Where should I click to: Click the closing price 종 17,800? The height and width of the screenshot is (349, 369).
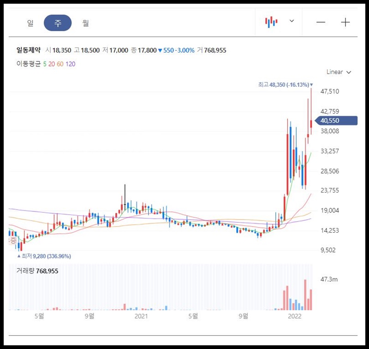click(x=144, y=50)
